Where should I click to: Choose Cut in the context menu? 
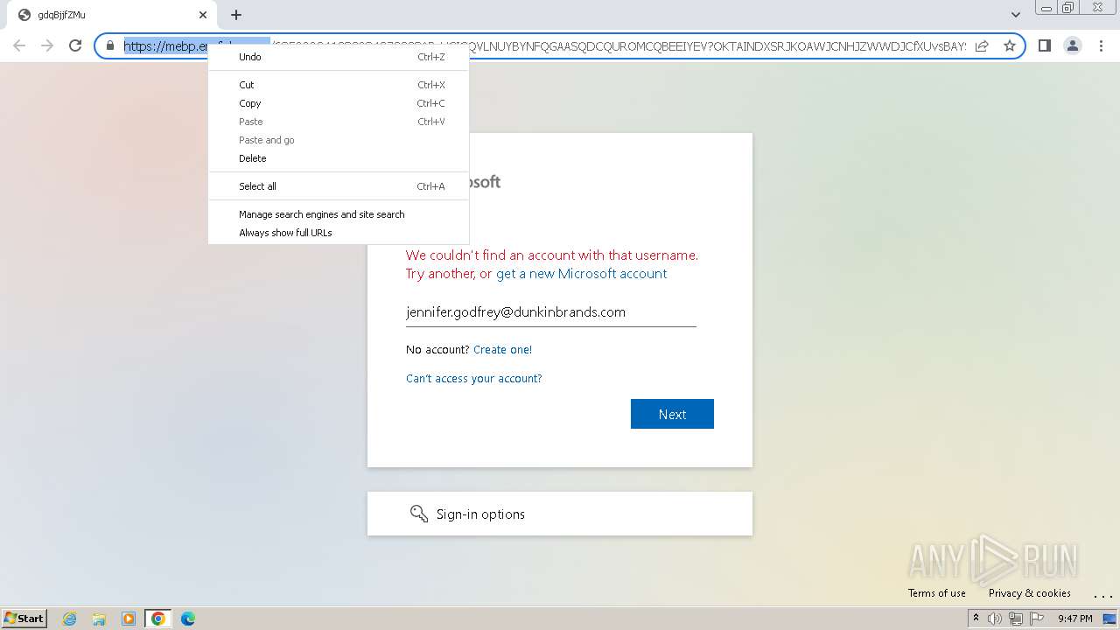click(x=339, y=85)
